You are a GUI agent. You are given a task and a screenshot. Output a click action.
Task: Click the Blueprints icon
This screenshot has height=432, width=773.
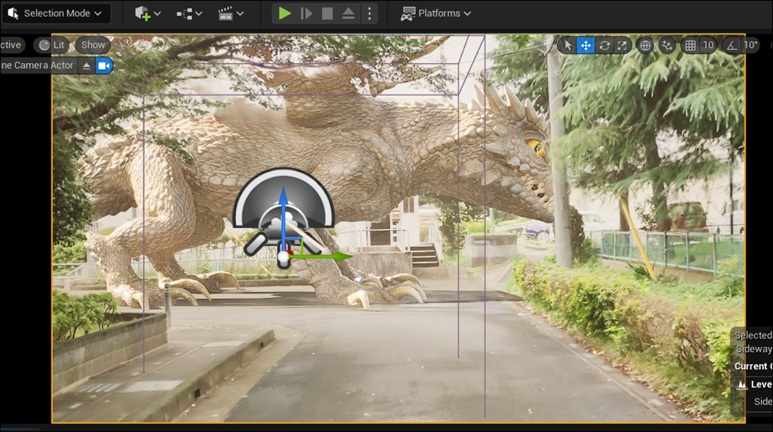[185, 14]
